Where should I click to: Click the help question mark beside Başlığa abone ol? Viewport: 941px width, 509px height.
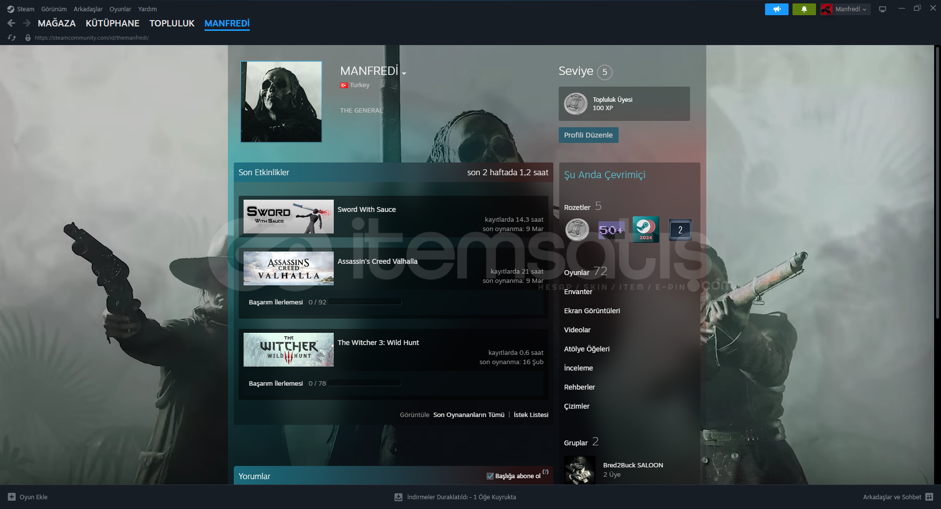point(545,472)
